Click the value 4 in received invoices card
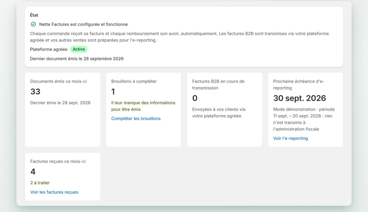The height and width of the screenshot is (212, 368). click(33, 172)
